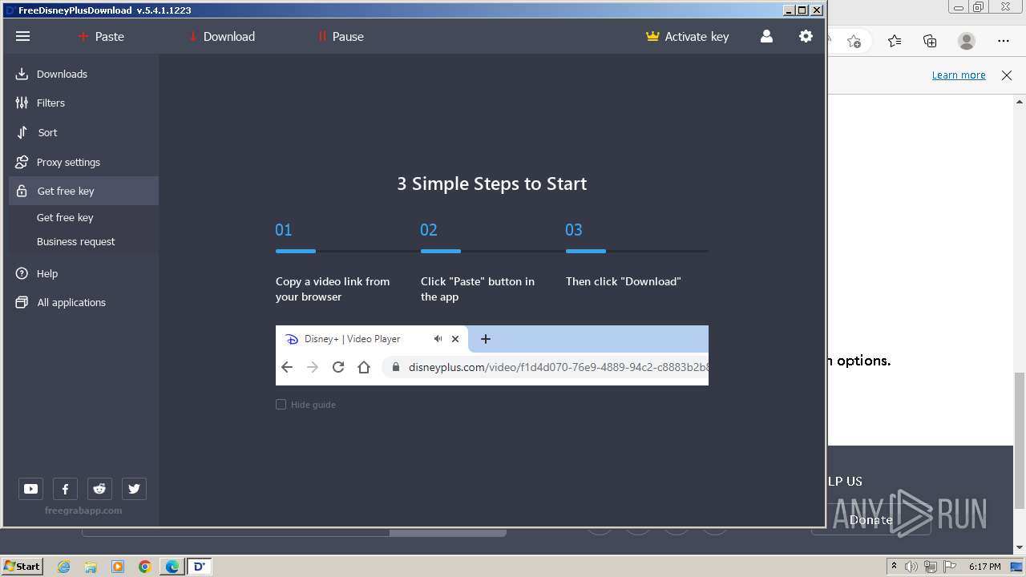Open All applications in sidebar
The width and height of the screenshot is (1026, 577).
[x=83, y=302]
